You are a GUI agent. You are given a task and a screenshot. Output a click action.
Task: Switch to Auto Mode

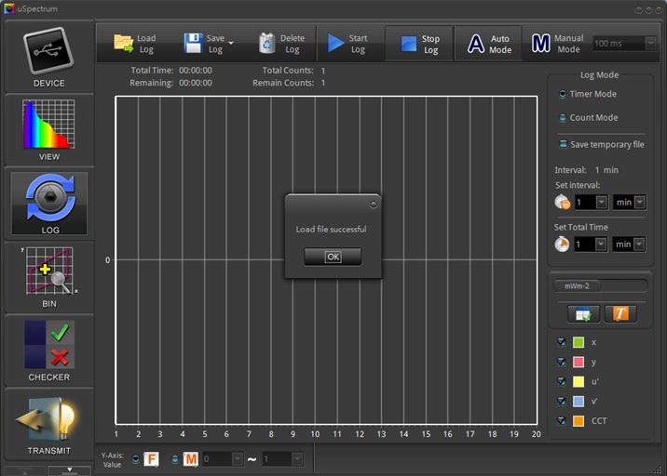coord(489,44)
